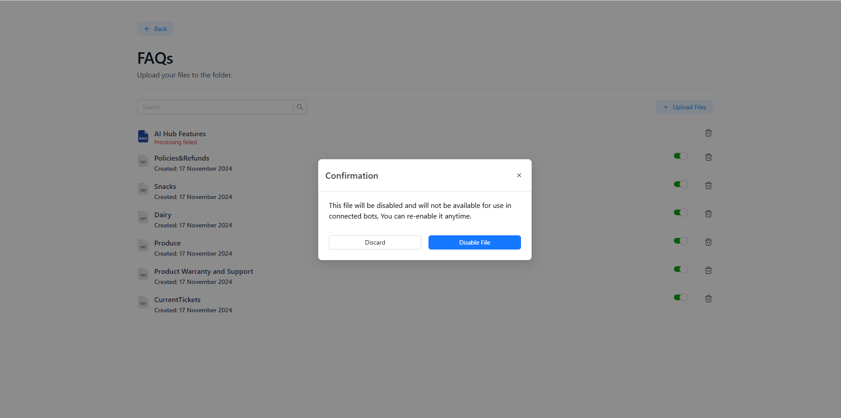Image resolution: width=841 pixels, height=418 pixels.
Task: Toggle the Snacks file switch
Action: click(681, 184)
